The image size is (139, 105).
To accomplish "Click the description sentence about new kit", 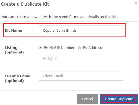I will coord(59,17).
